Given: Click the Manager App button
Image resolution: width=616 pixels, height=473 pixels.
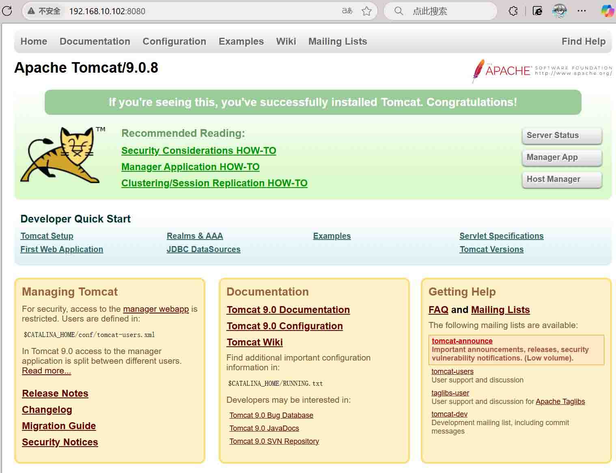Looking at the screenshot, I should click(562, 158).
